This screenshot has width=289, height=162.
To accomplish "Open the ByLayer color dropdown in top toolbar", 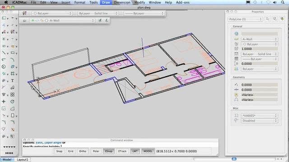I will point(52,13).
